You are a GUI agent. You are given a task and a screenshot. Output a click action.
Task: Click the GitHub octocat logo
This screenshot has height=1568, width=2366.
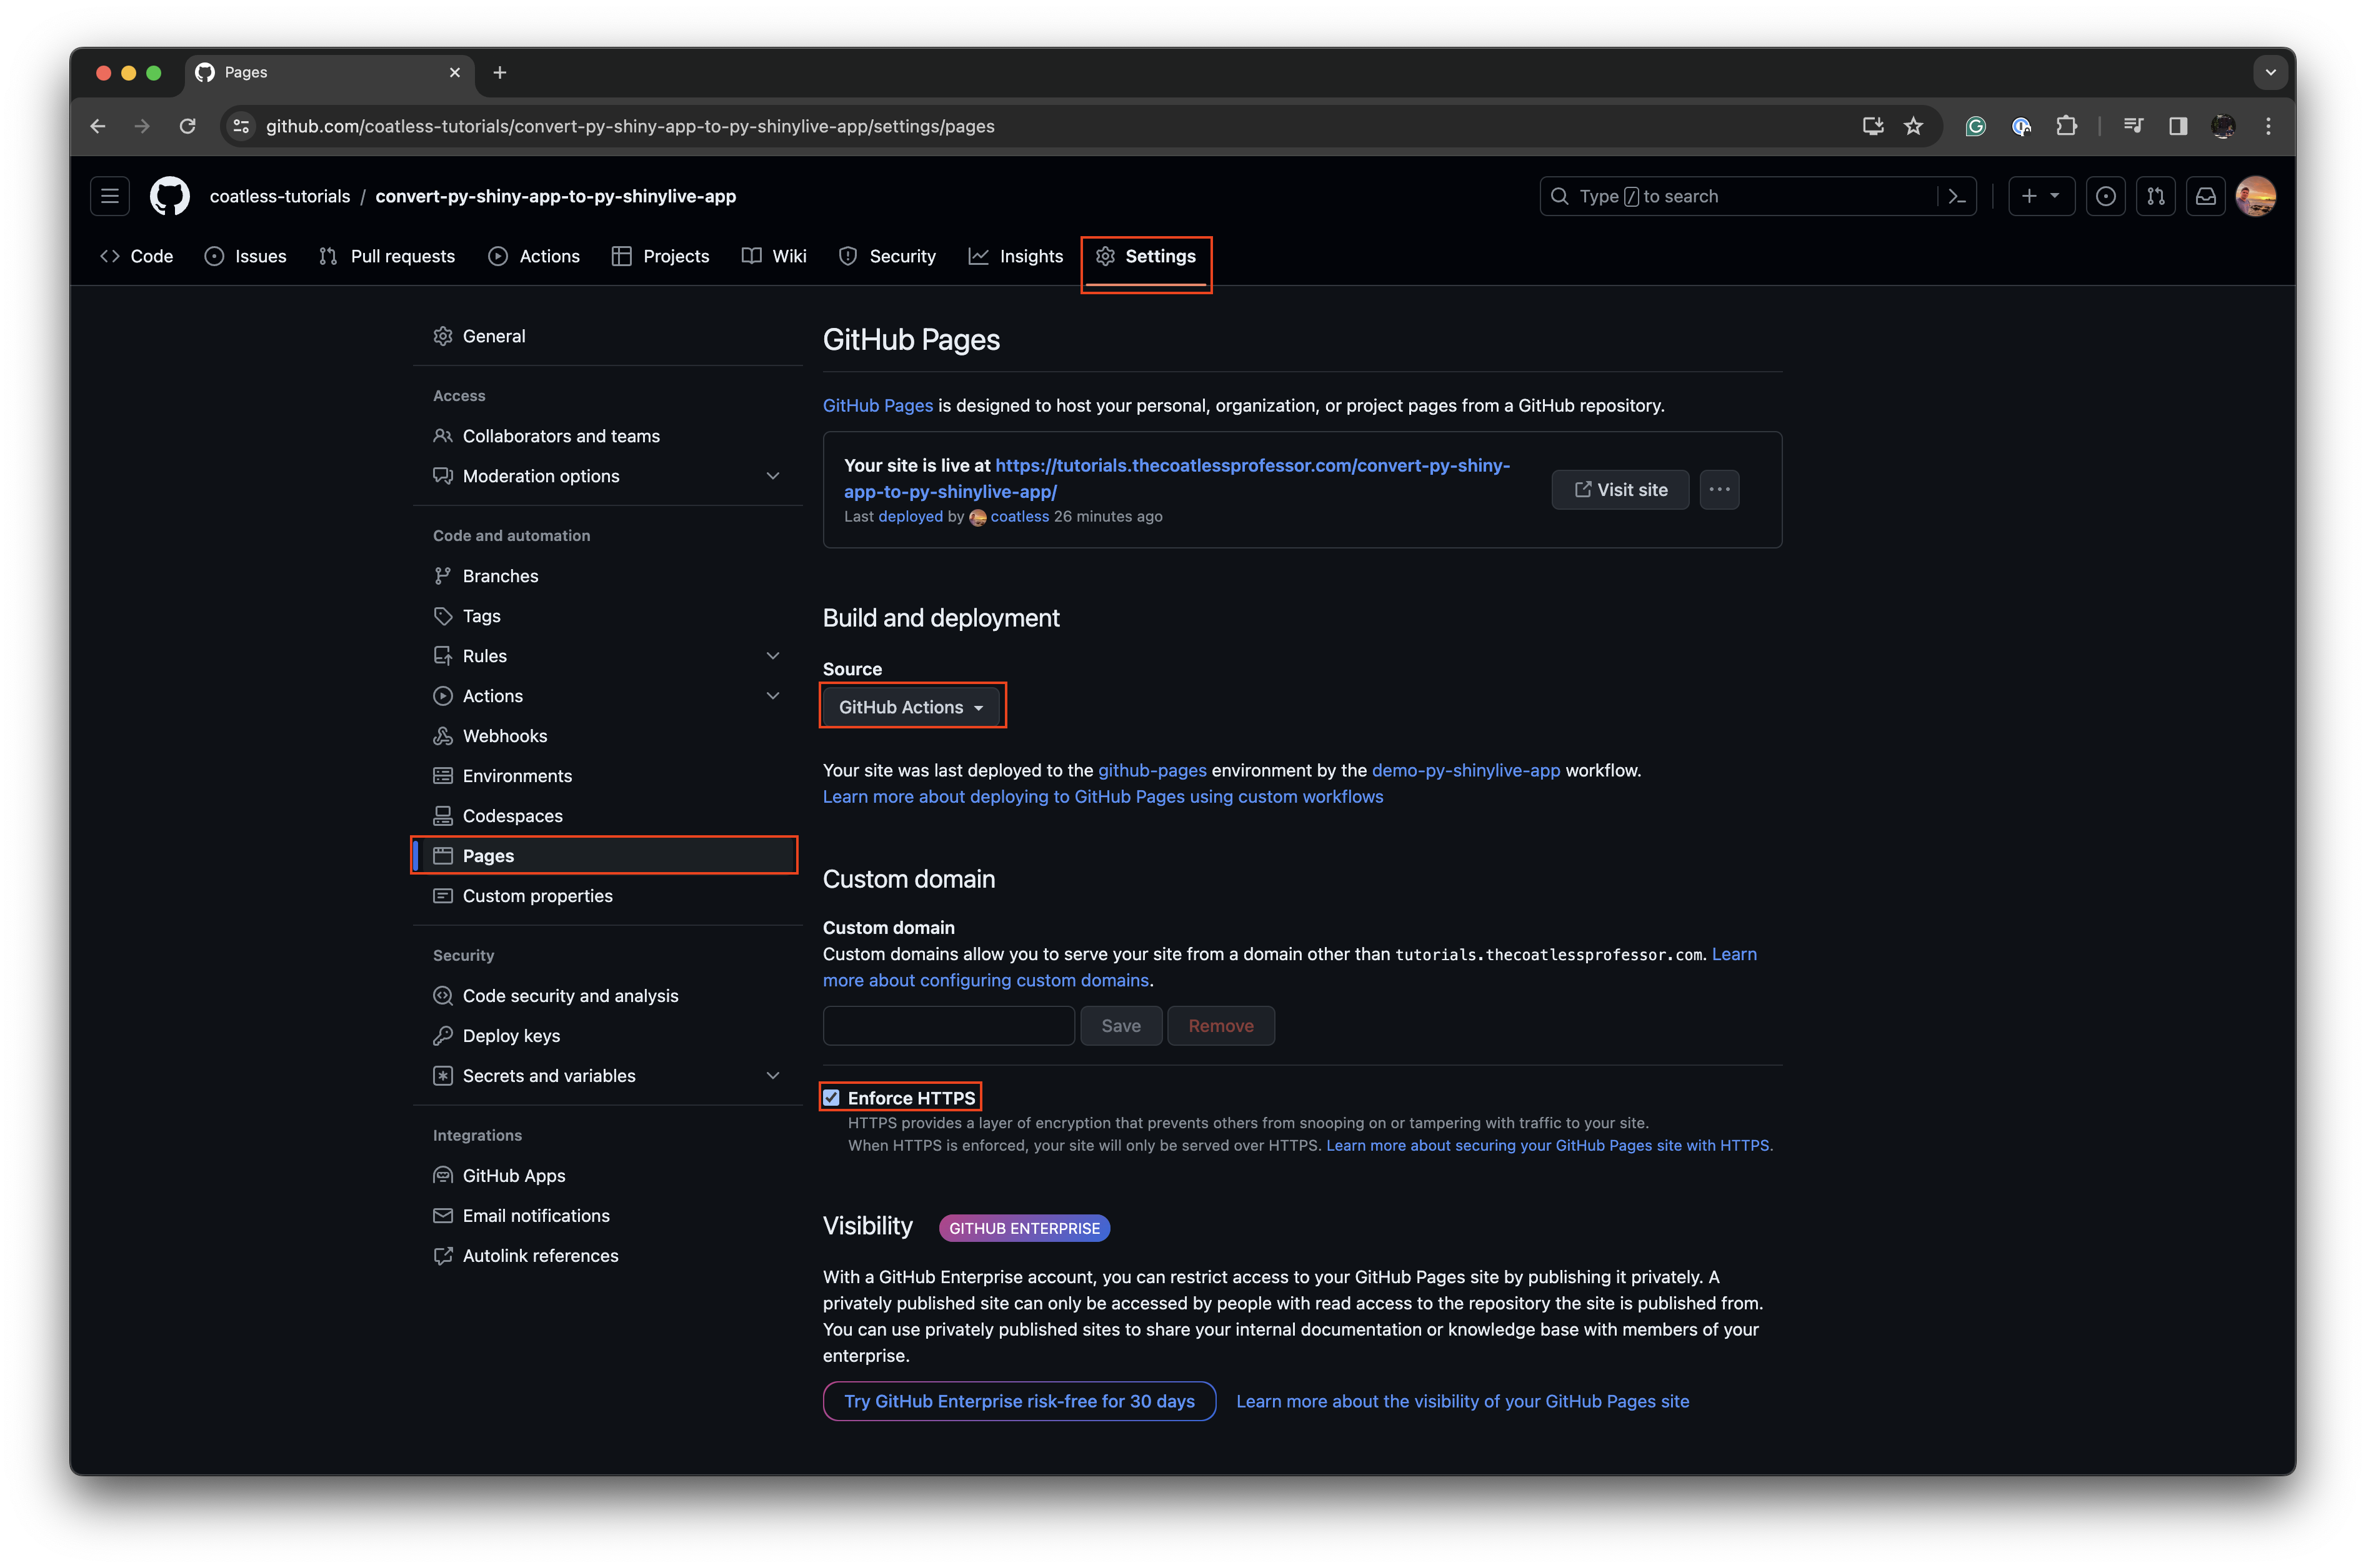click(x=169, y=196)
